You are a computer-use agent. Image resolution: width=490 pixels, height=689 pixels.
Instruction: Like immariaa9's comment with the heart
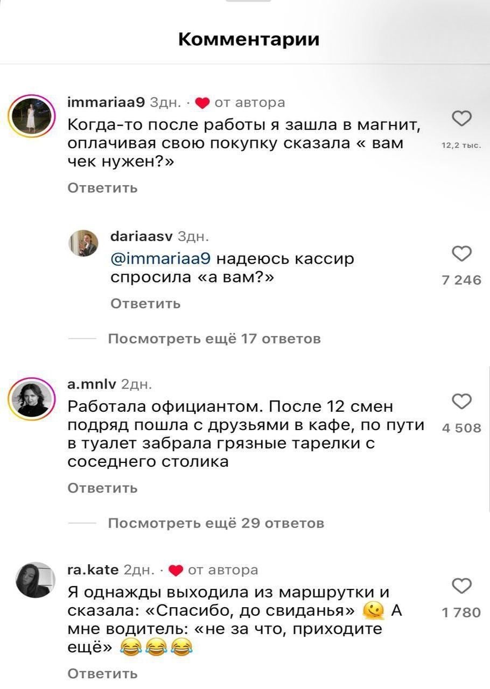click(463, 117)
